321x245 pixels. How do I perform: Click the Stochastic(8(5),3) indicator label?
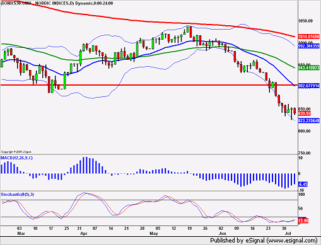click(17, 195)
